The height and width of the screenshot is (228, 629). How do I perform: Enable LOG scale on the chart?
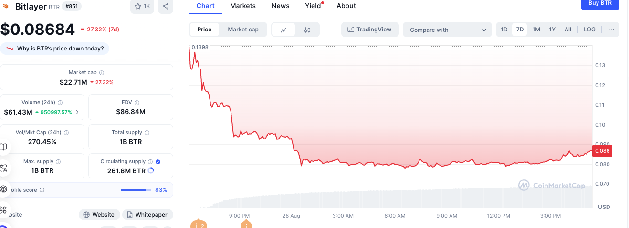point(589,30)
